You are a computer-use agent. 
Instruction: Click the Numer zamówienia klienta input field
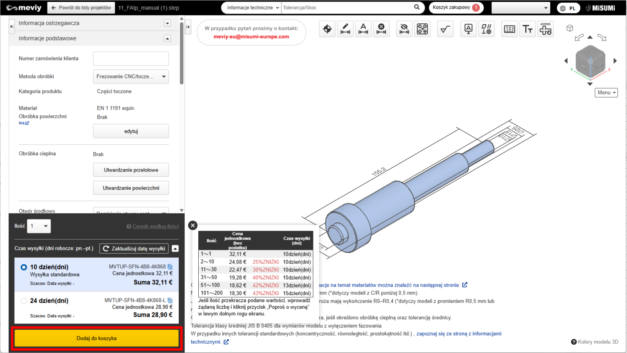pyautogui.click(x=131, y=58)
